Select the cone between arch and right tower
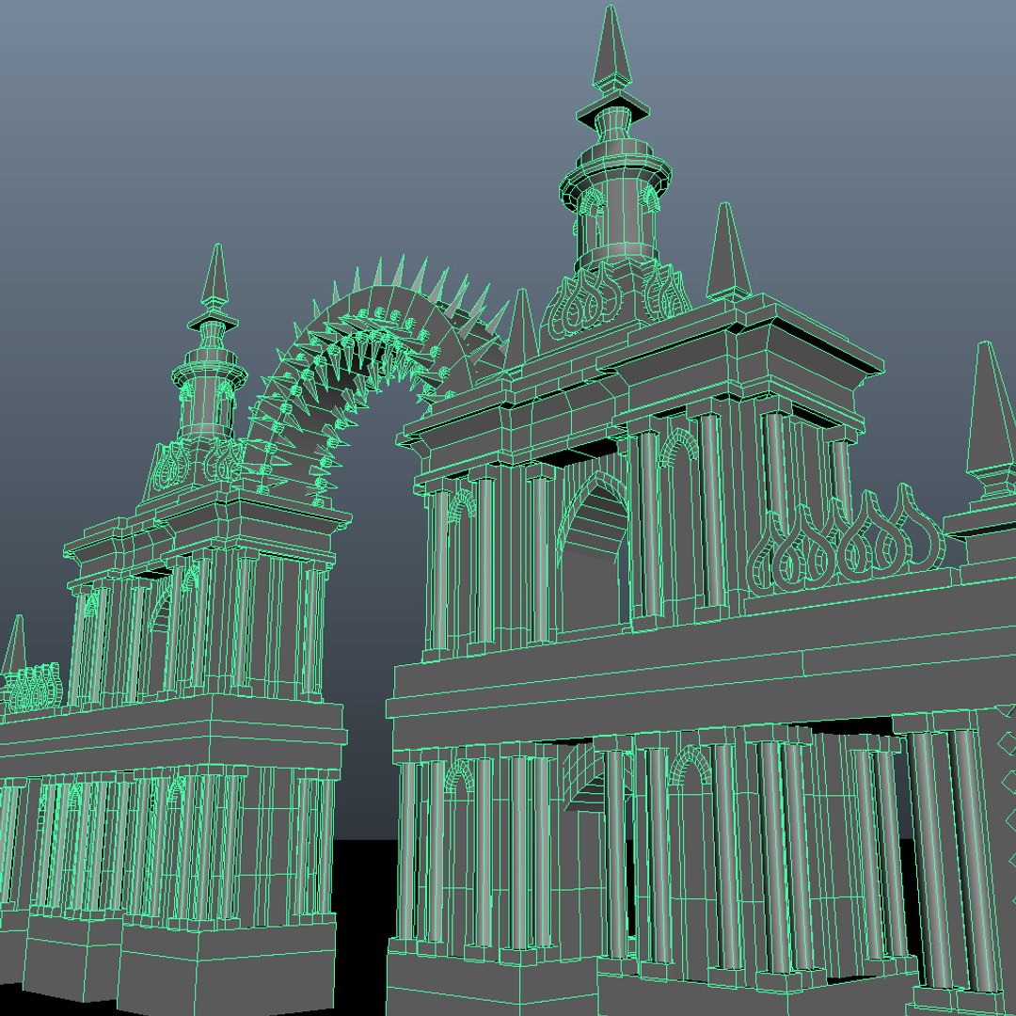 pyautogui.click(x=521, y=329)
